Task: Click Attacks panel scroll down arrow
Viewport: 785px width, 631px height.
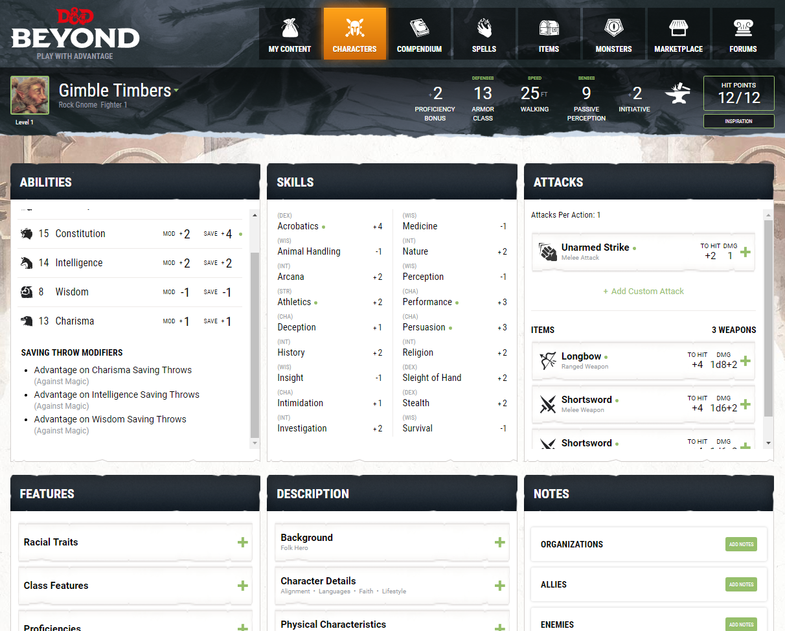Action: click(x=768, y=442)
